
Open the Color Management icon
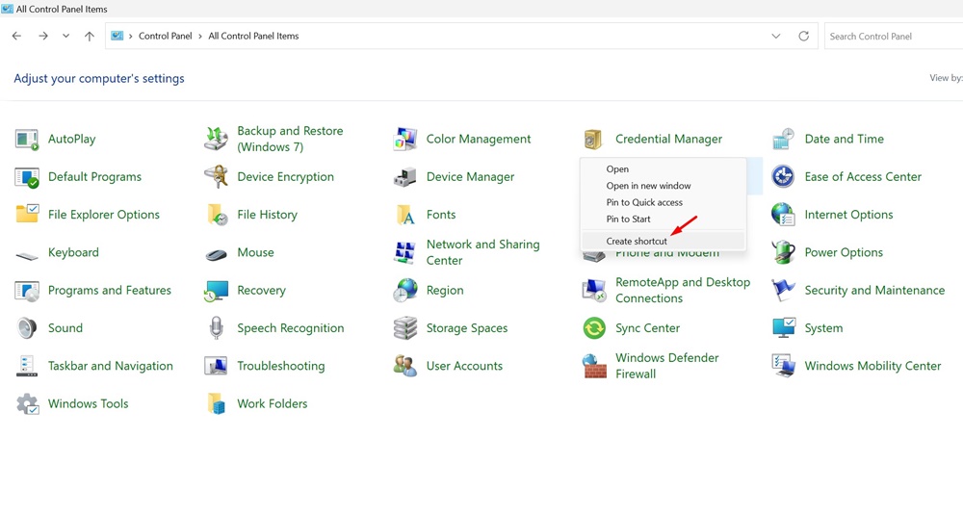click(405, 140)
